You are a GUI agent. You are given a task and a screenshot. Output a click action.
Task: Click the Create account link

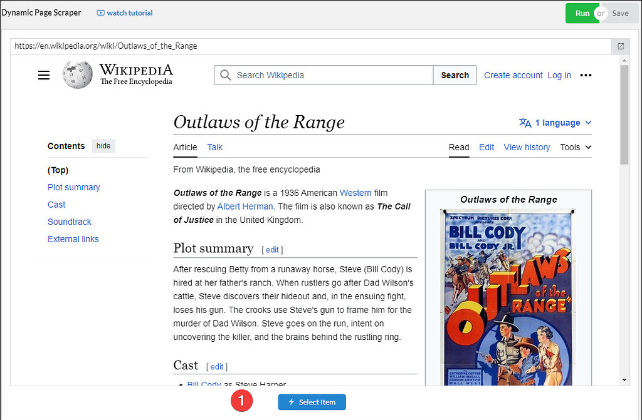click(513, 74)
